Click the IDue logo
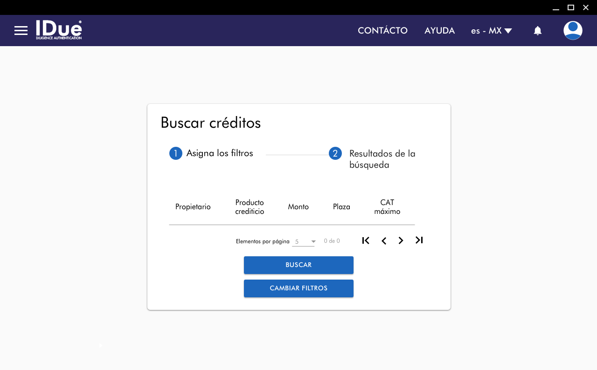The width and height of the screenshot is (597, 370). click(x=59, y=30)
